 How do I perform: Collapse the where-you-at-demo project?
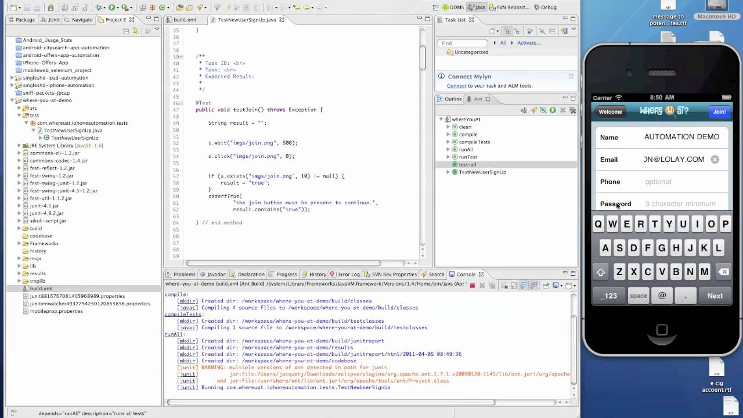click(x=12, y=100)
